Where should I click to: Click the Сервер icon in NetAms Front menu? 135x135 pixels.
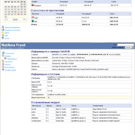pyautogui.click(x=3, y=56)
